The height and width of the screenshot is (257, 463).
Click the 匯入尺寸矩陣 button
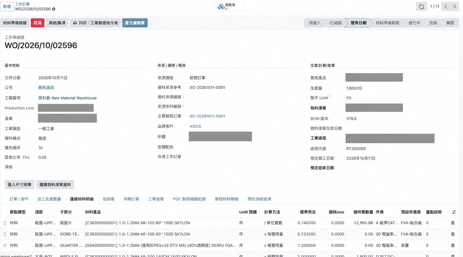[x=20, y=185]
